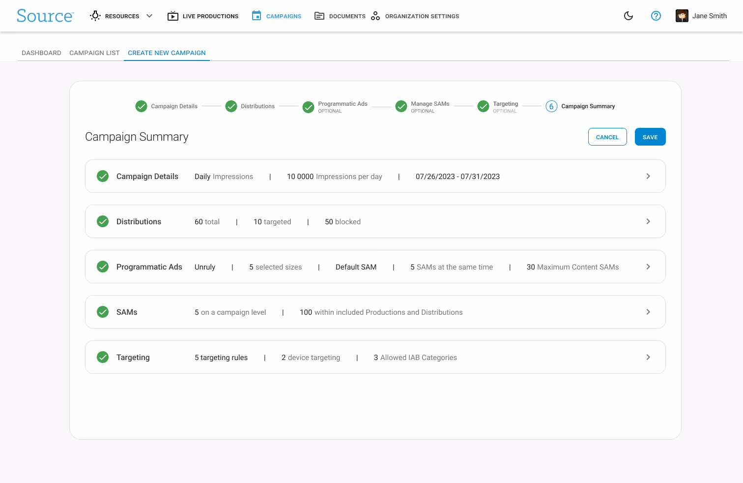Click the Distributions row title
Viewport: 743px width, 483px height.
tap(139, 222)
